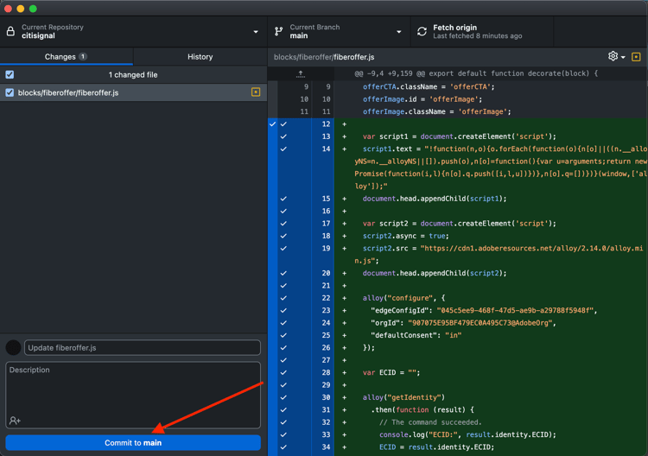
Task: Deselect added line 15 in the diff
Action: point(283,199)
